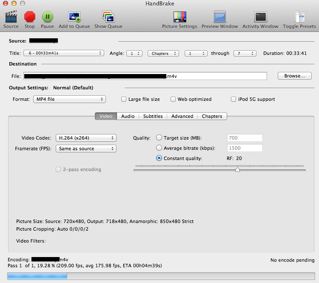Select Average bitrate (kbps) radio button
The height and width of the screenshot is (283, 319).
pos(159,148)
